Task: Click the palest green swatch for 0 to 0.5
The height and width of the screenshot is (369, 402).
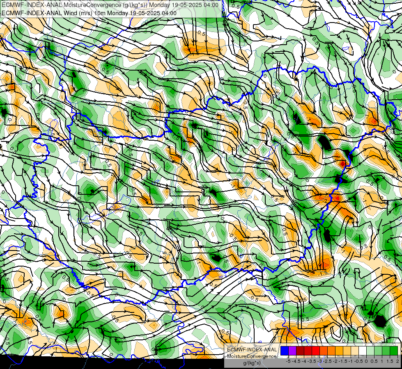Action: (x=370, y=351)
